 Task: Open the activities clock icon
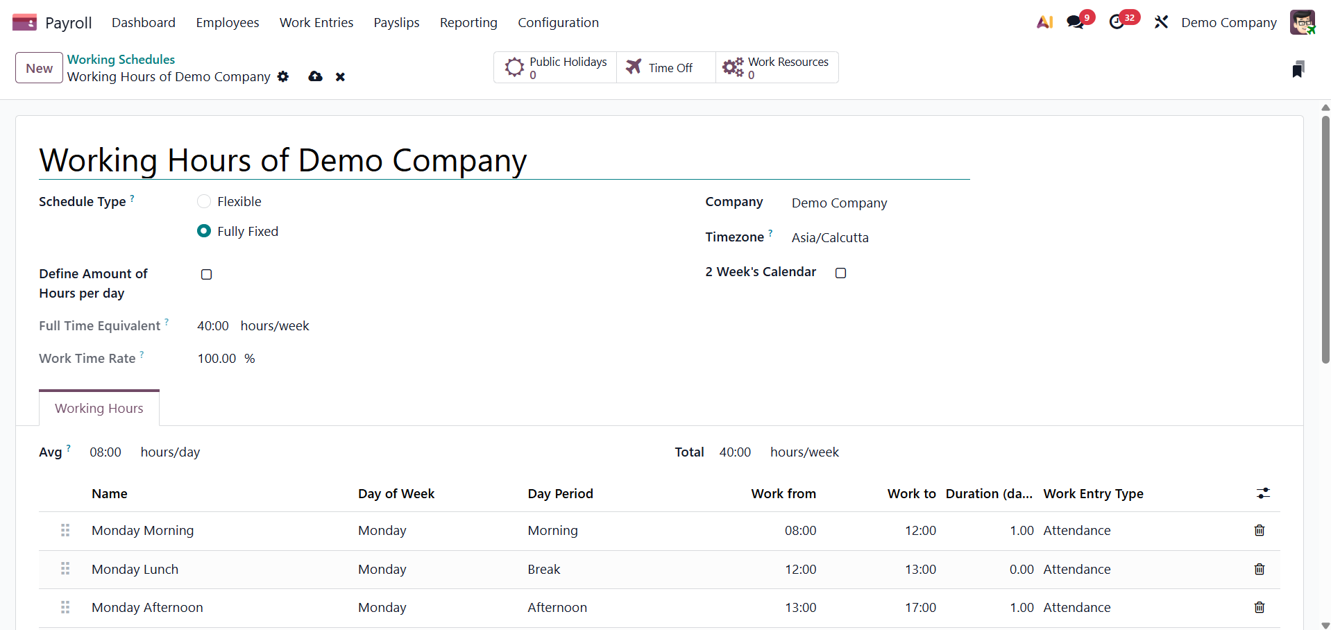[x=1117, y=22]
